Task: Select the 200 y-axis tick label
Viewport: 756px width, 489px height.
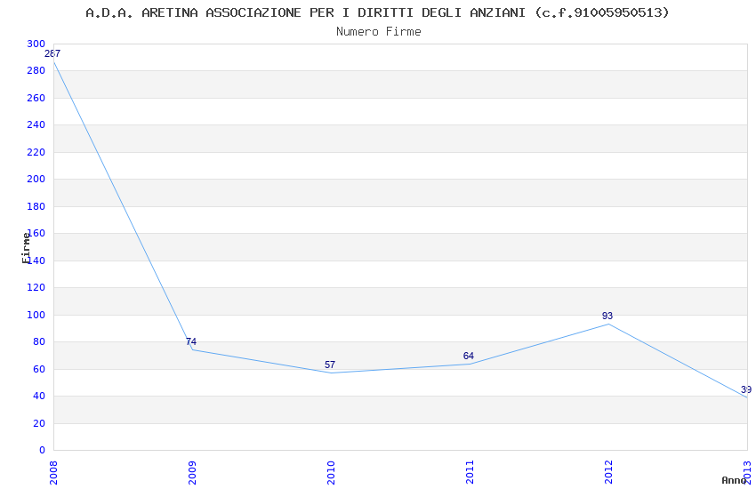Action: pos(36,180)
